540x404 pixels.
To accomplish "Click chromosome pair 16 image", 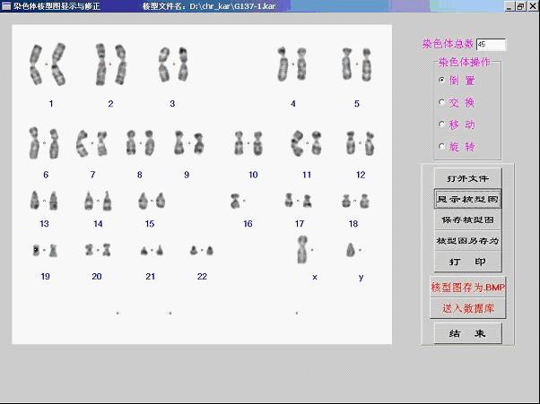I will [237, 201].
